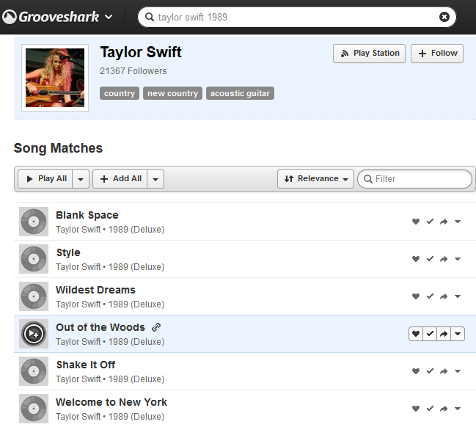Image resolution: width=476 pixels, height=427 pixels.
Task: Click Add All button
Action: point(120,179)
